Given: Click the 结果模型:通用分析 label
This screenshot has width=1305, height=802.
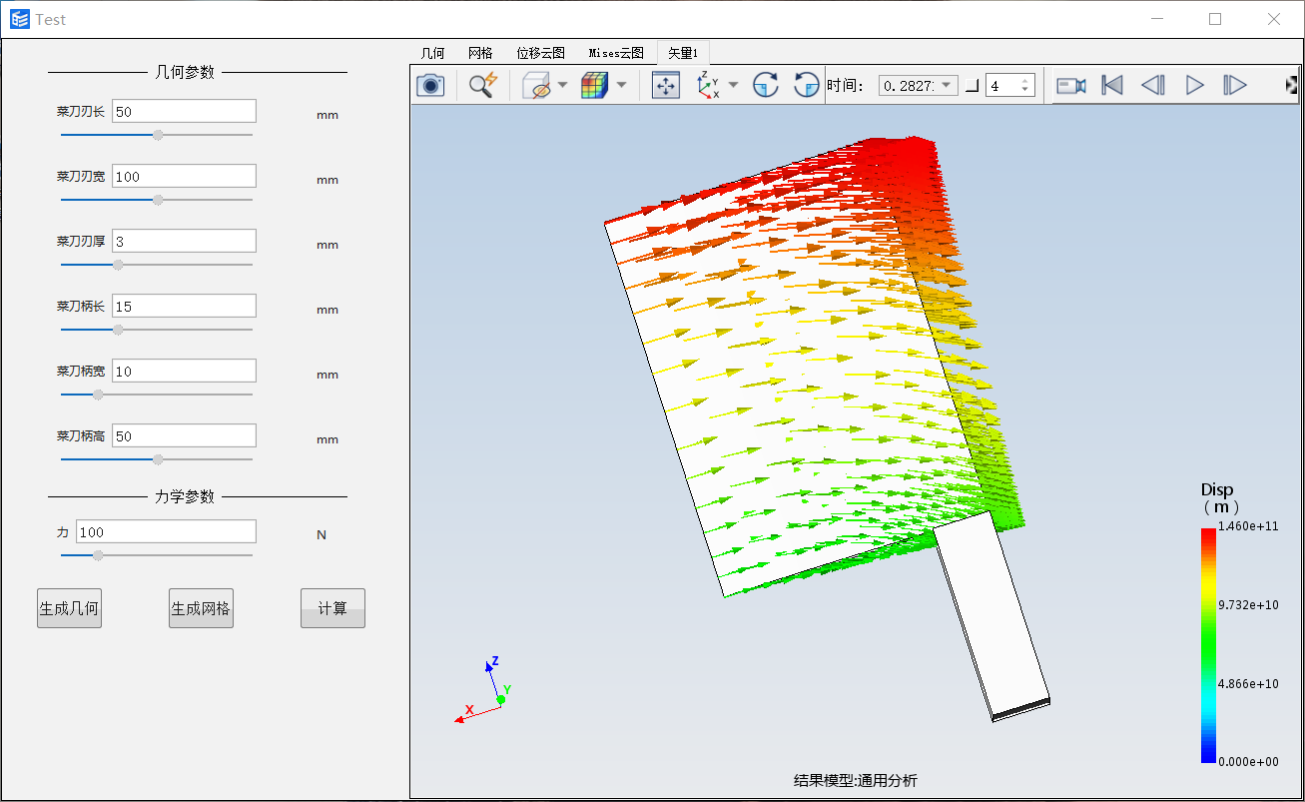Looking at the screenshot, I should tap(855, 780).
